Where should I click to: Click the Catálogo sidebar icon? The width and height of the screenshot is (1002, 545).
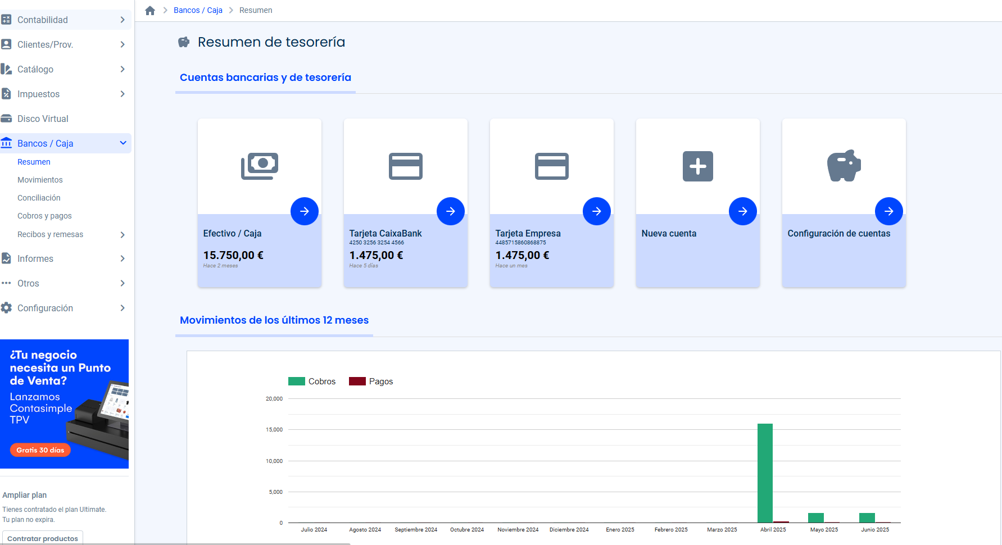click(x=6, y=69)
